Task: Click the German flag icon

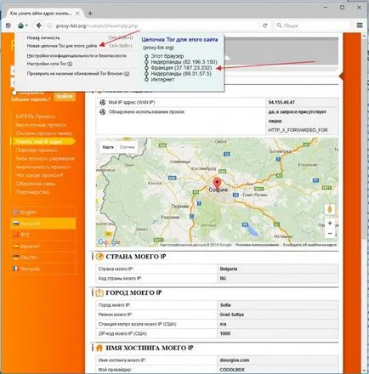Action: click(16, 258)
